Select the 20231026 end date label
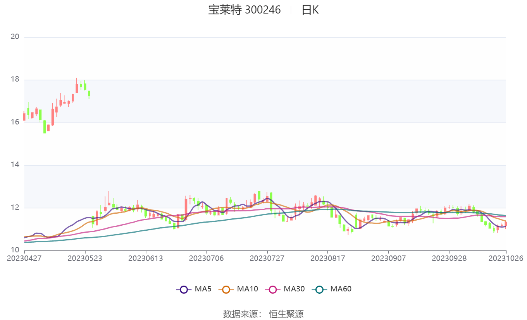Image resolution: width=527 pixels, height=320 pixels. 506,258
